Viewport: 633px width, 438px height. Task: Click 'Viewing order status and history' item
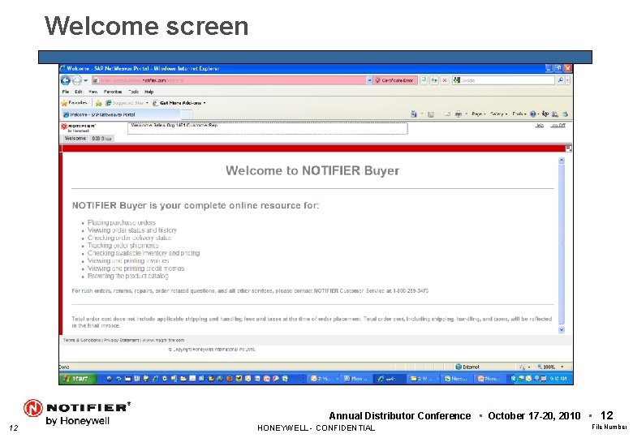(132, 230)
